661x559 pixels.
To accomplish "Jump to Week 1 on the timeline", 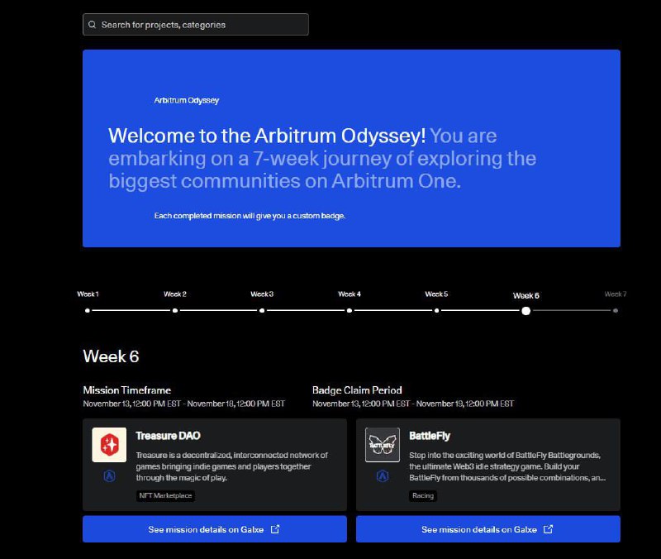I will (x=88, y=310).
